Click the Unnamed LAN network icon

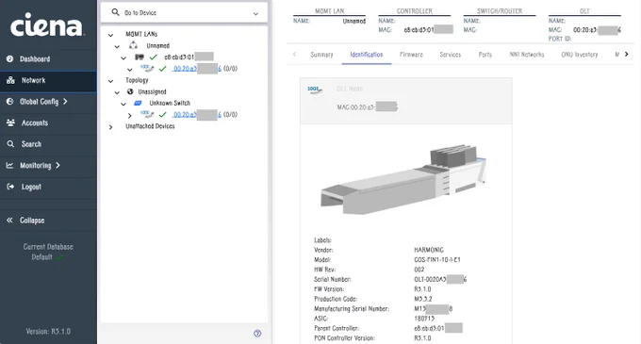133,45
